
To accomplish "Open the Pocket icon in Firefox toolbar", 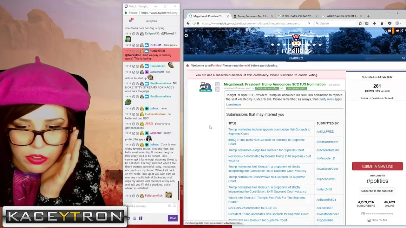I will click(390, 23).
